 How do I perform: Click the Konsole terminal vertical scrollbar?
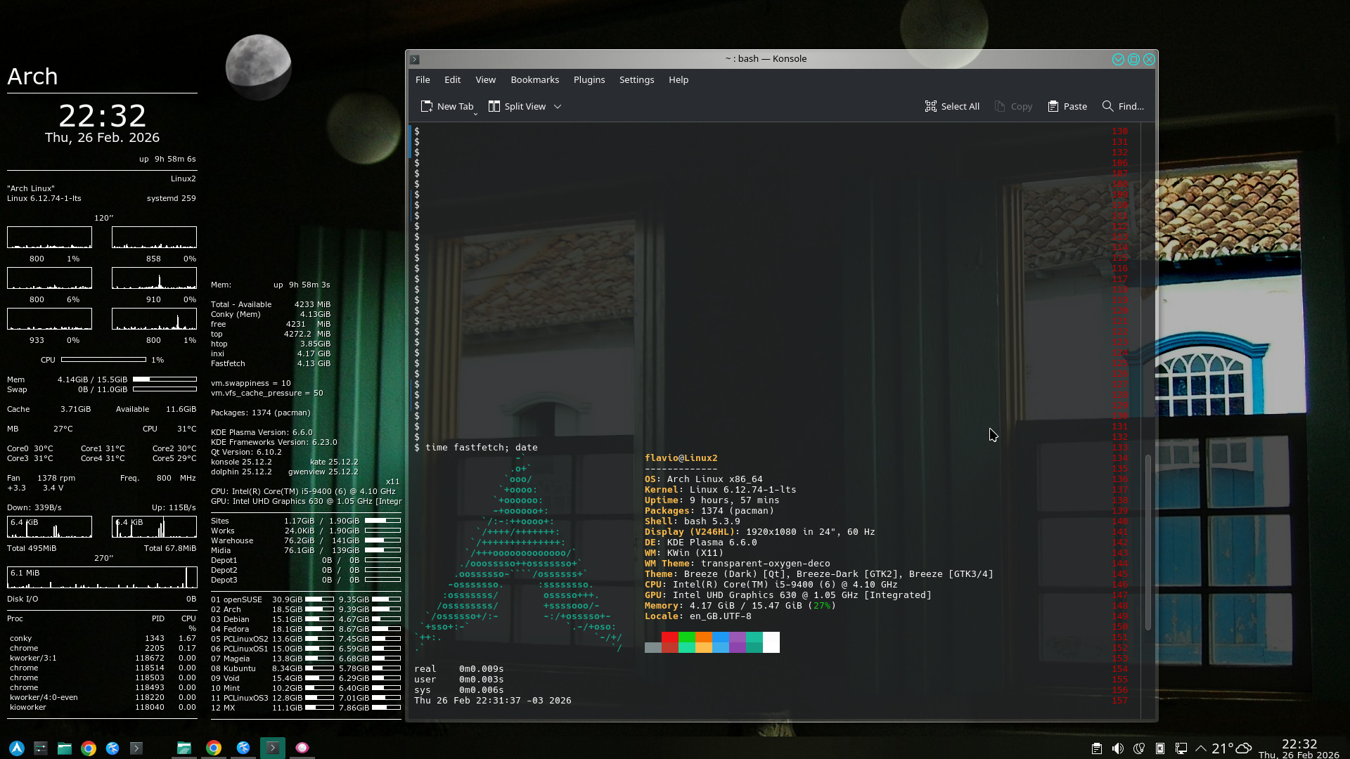[x=1147, y=541]
